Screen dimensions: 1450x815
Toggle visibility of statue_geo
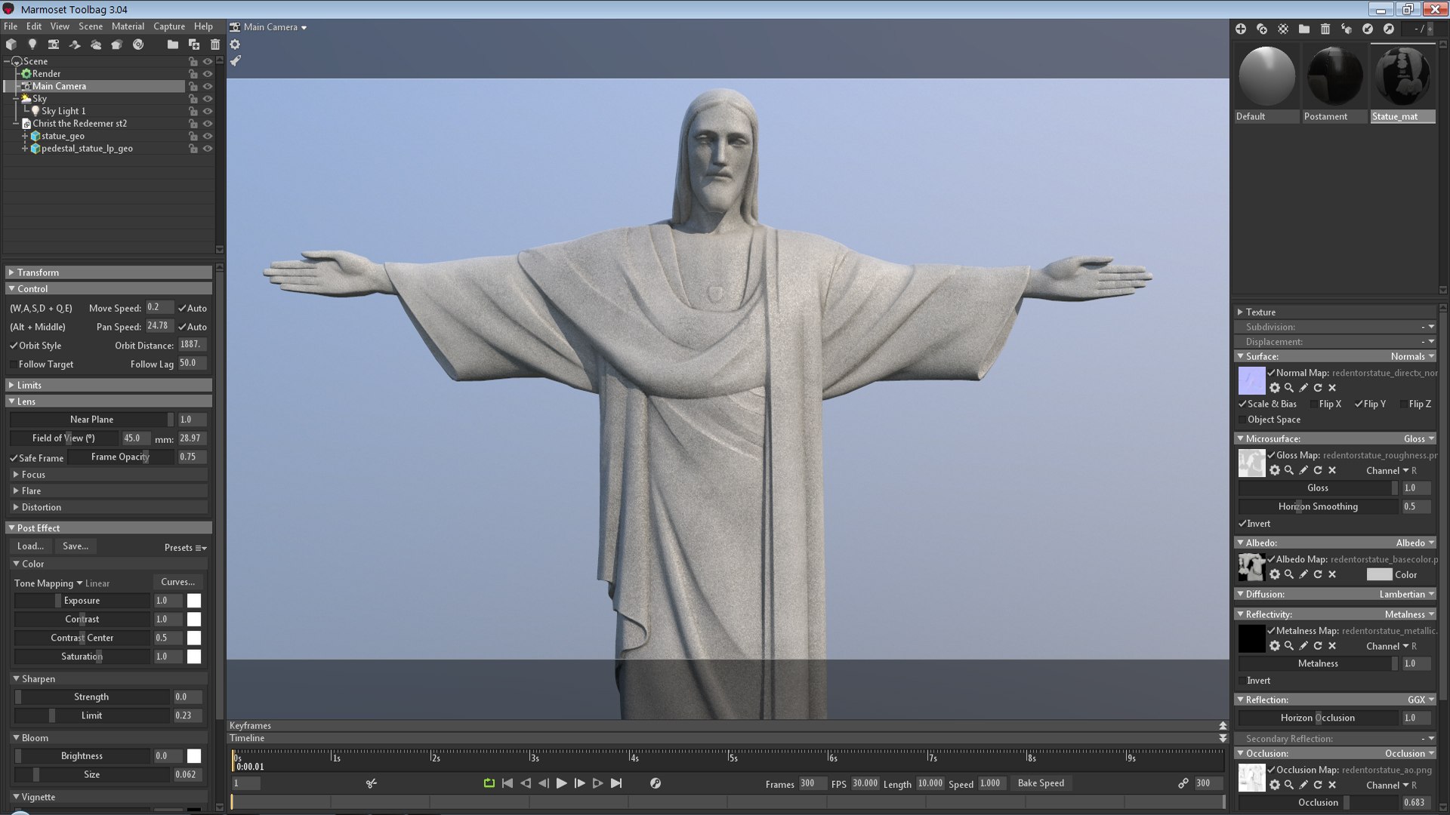point(208,137)
